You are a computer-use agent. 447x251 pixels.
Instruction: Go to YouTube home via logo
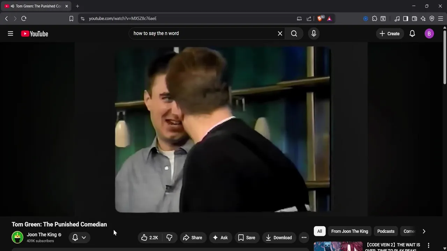point(34,33)
